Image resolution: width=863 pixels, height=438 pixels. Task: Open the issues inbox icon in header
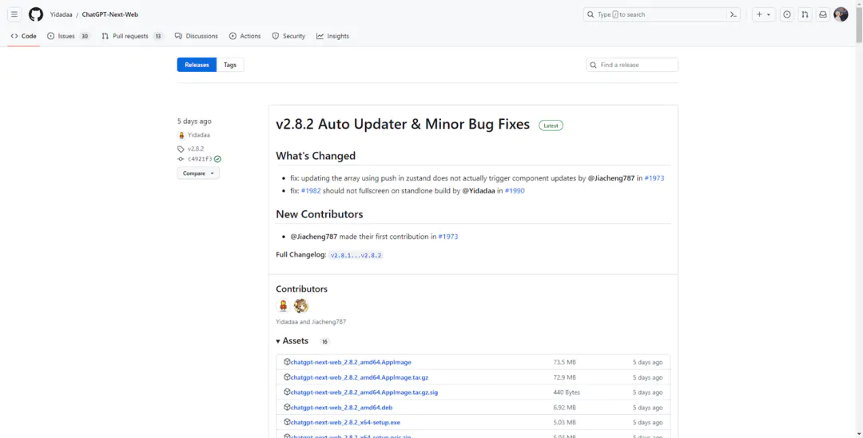click(786, 14)
